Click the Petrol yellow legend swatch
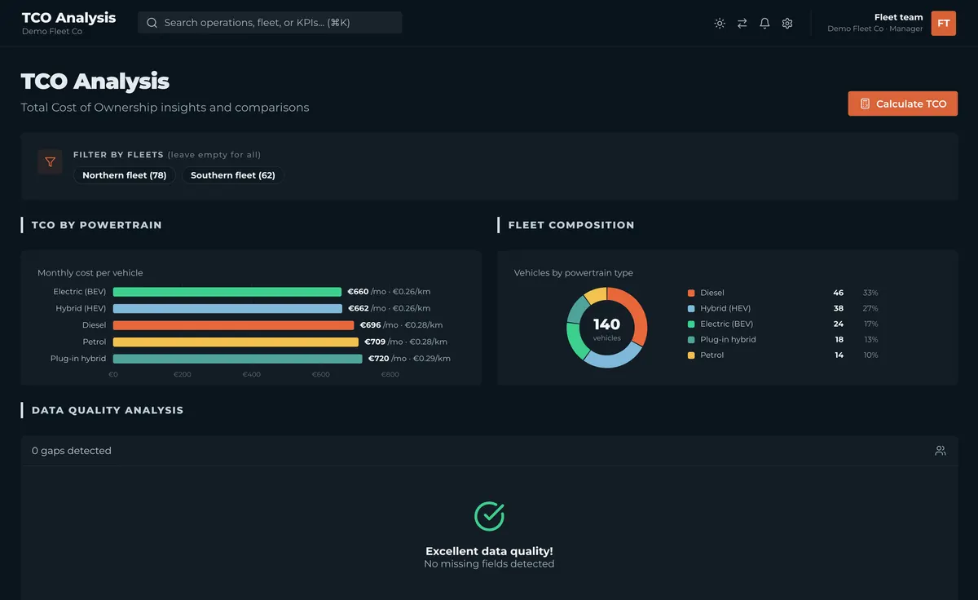Viewport: 978px width, 600px height. pos(691,355)
